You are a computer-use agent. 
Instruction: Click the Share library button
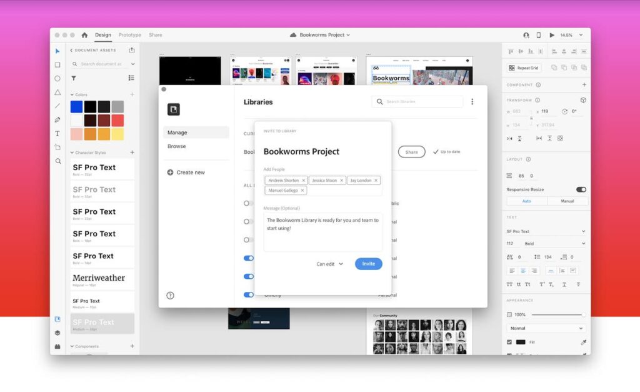(411, 152)
